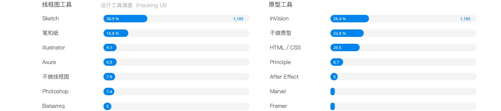
Task: Click the After Effect bar showing 5
Action: (x=334, y=77)
